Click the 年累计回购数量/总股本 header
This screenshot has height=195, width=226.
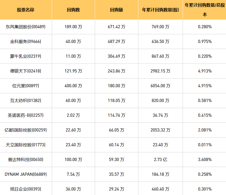pos(205,10)
